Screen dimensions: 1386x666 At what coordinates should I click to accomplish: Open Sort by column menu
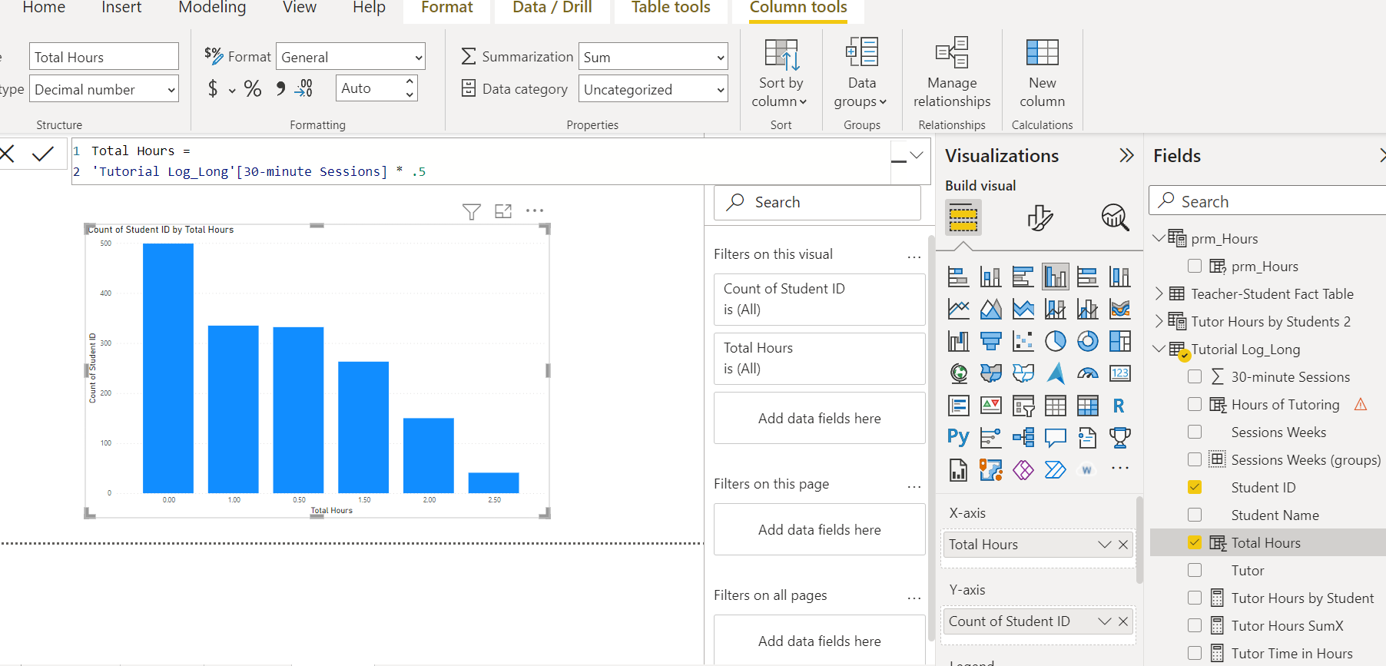tap(781, 74)
